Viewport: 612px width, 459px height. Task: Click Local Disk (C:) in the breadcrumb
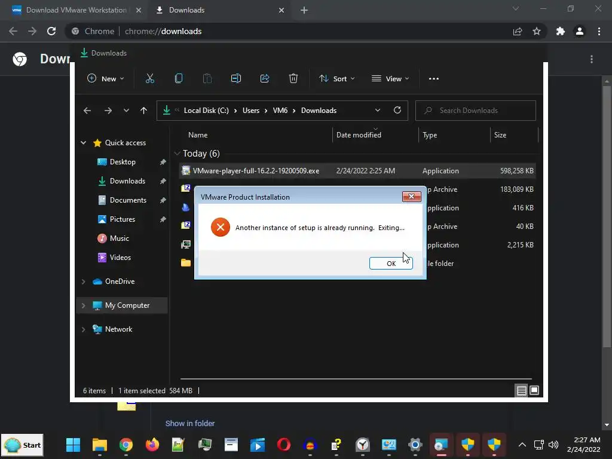(206, 111)
